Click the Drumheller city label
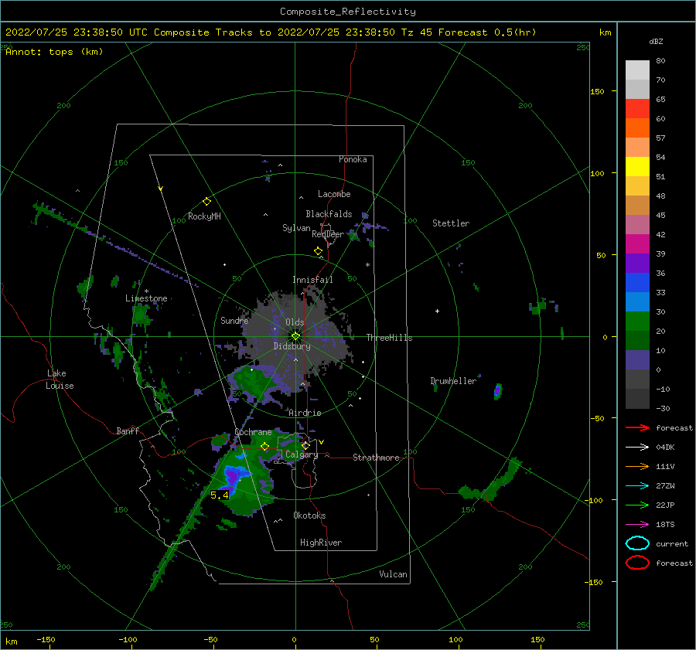The image size is (696, 650). (453, 381)
